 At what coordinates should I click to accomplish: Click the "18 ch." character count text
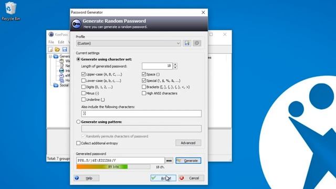[x=160, y=167]
